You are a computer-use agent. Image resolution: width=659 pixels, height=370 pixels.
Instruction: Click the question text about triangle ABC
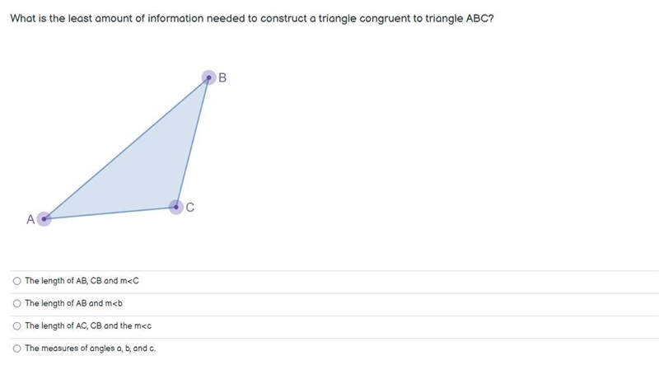252,18
